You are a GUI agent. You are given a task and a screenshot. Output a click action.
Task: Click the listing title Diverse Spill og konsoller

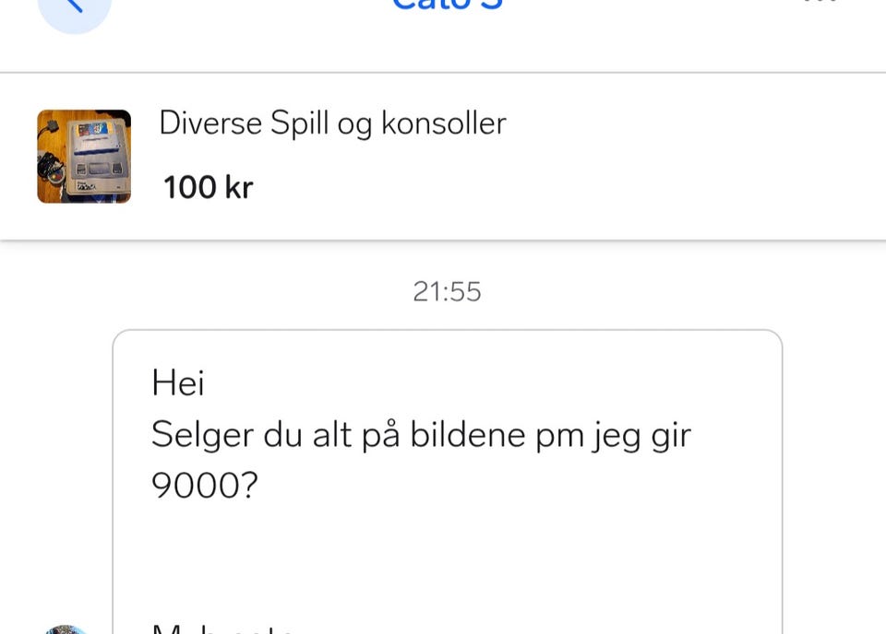[x=333, y=123]
